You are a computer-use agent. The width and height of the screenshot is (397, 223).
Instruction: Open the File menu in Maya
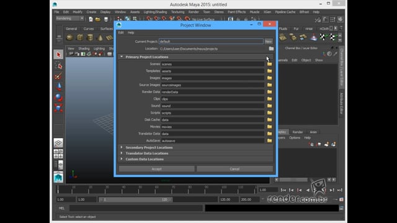coord(56,12)
